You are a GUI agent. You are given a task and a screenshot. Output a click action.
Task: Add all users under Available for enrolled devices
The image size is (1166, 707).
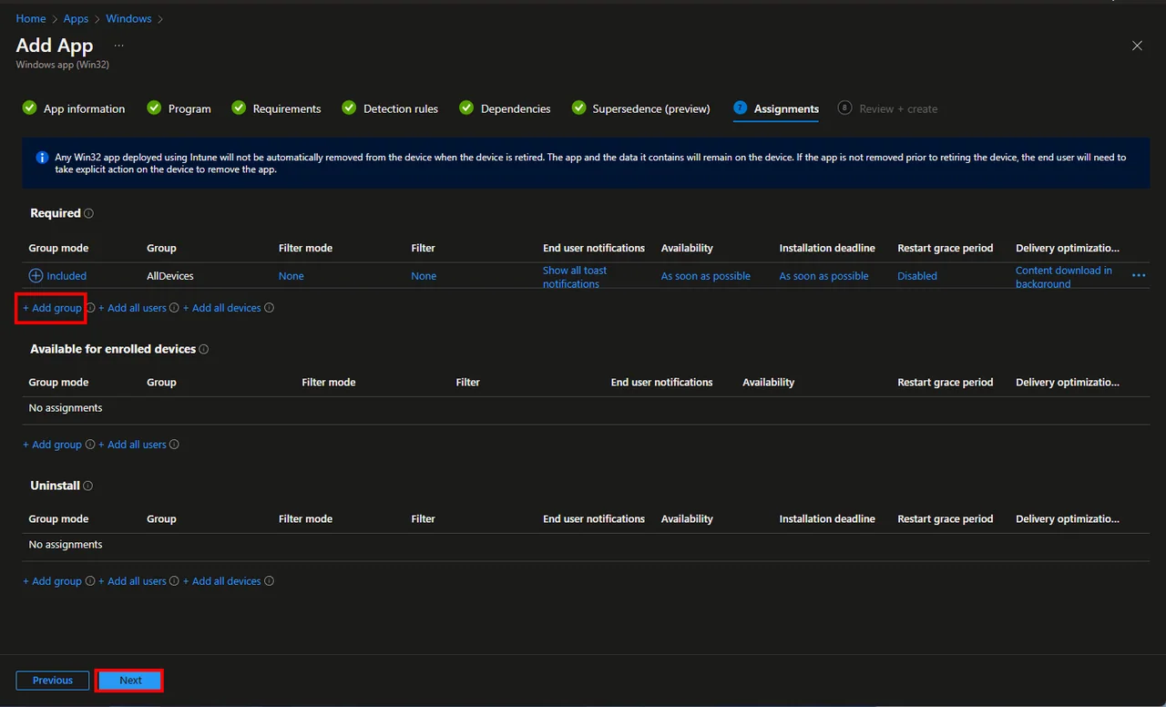[132, 445]
